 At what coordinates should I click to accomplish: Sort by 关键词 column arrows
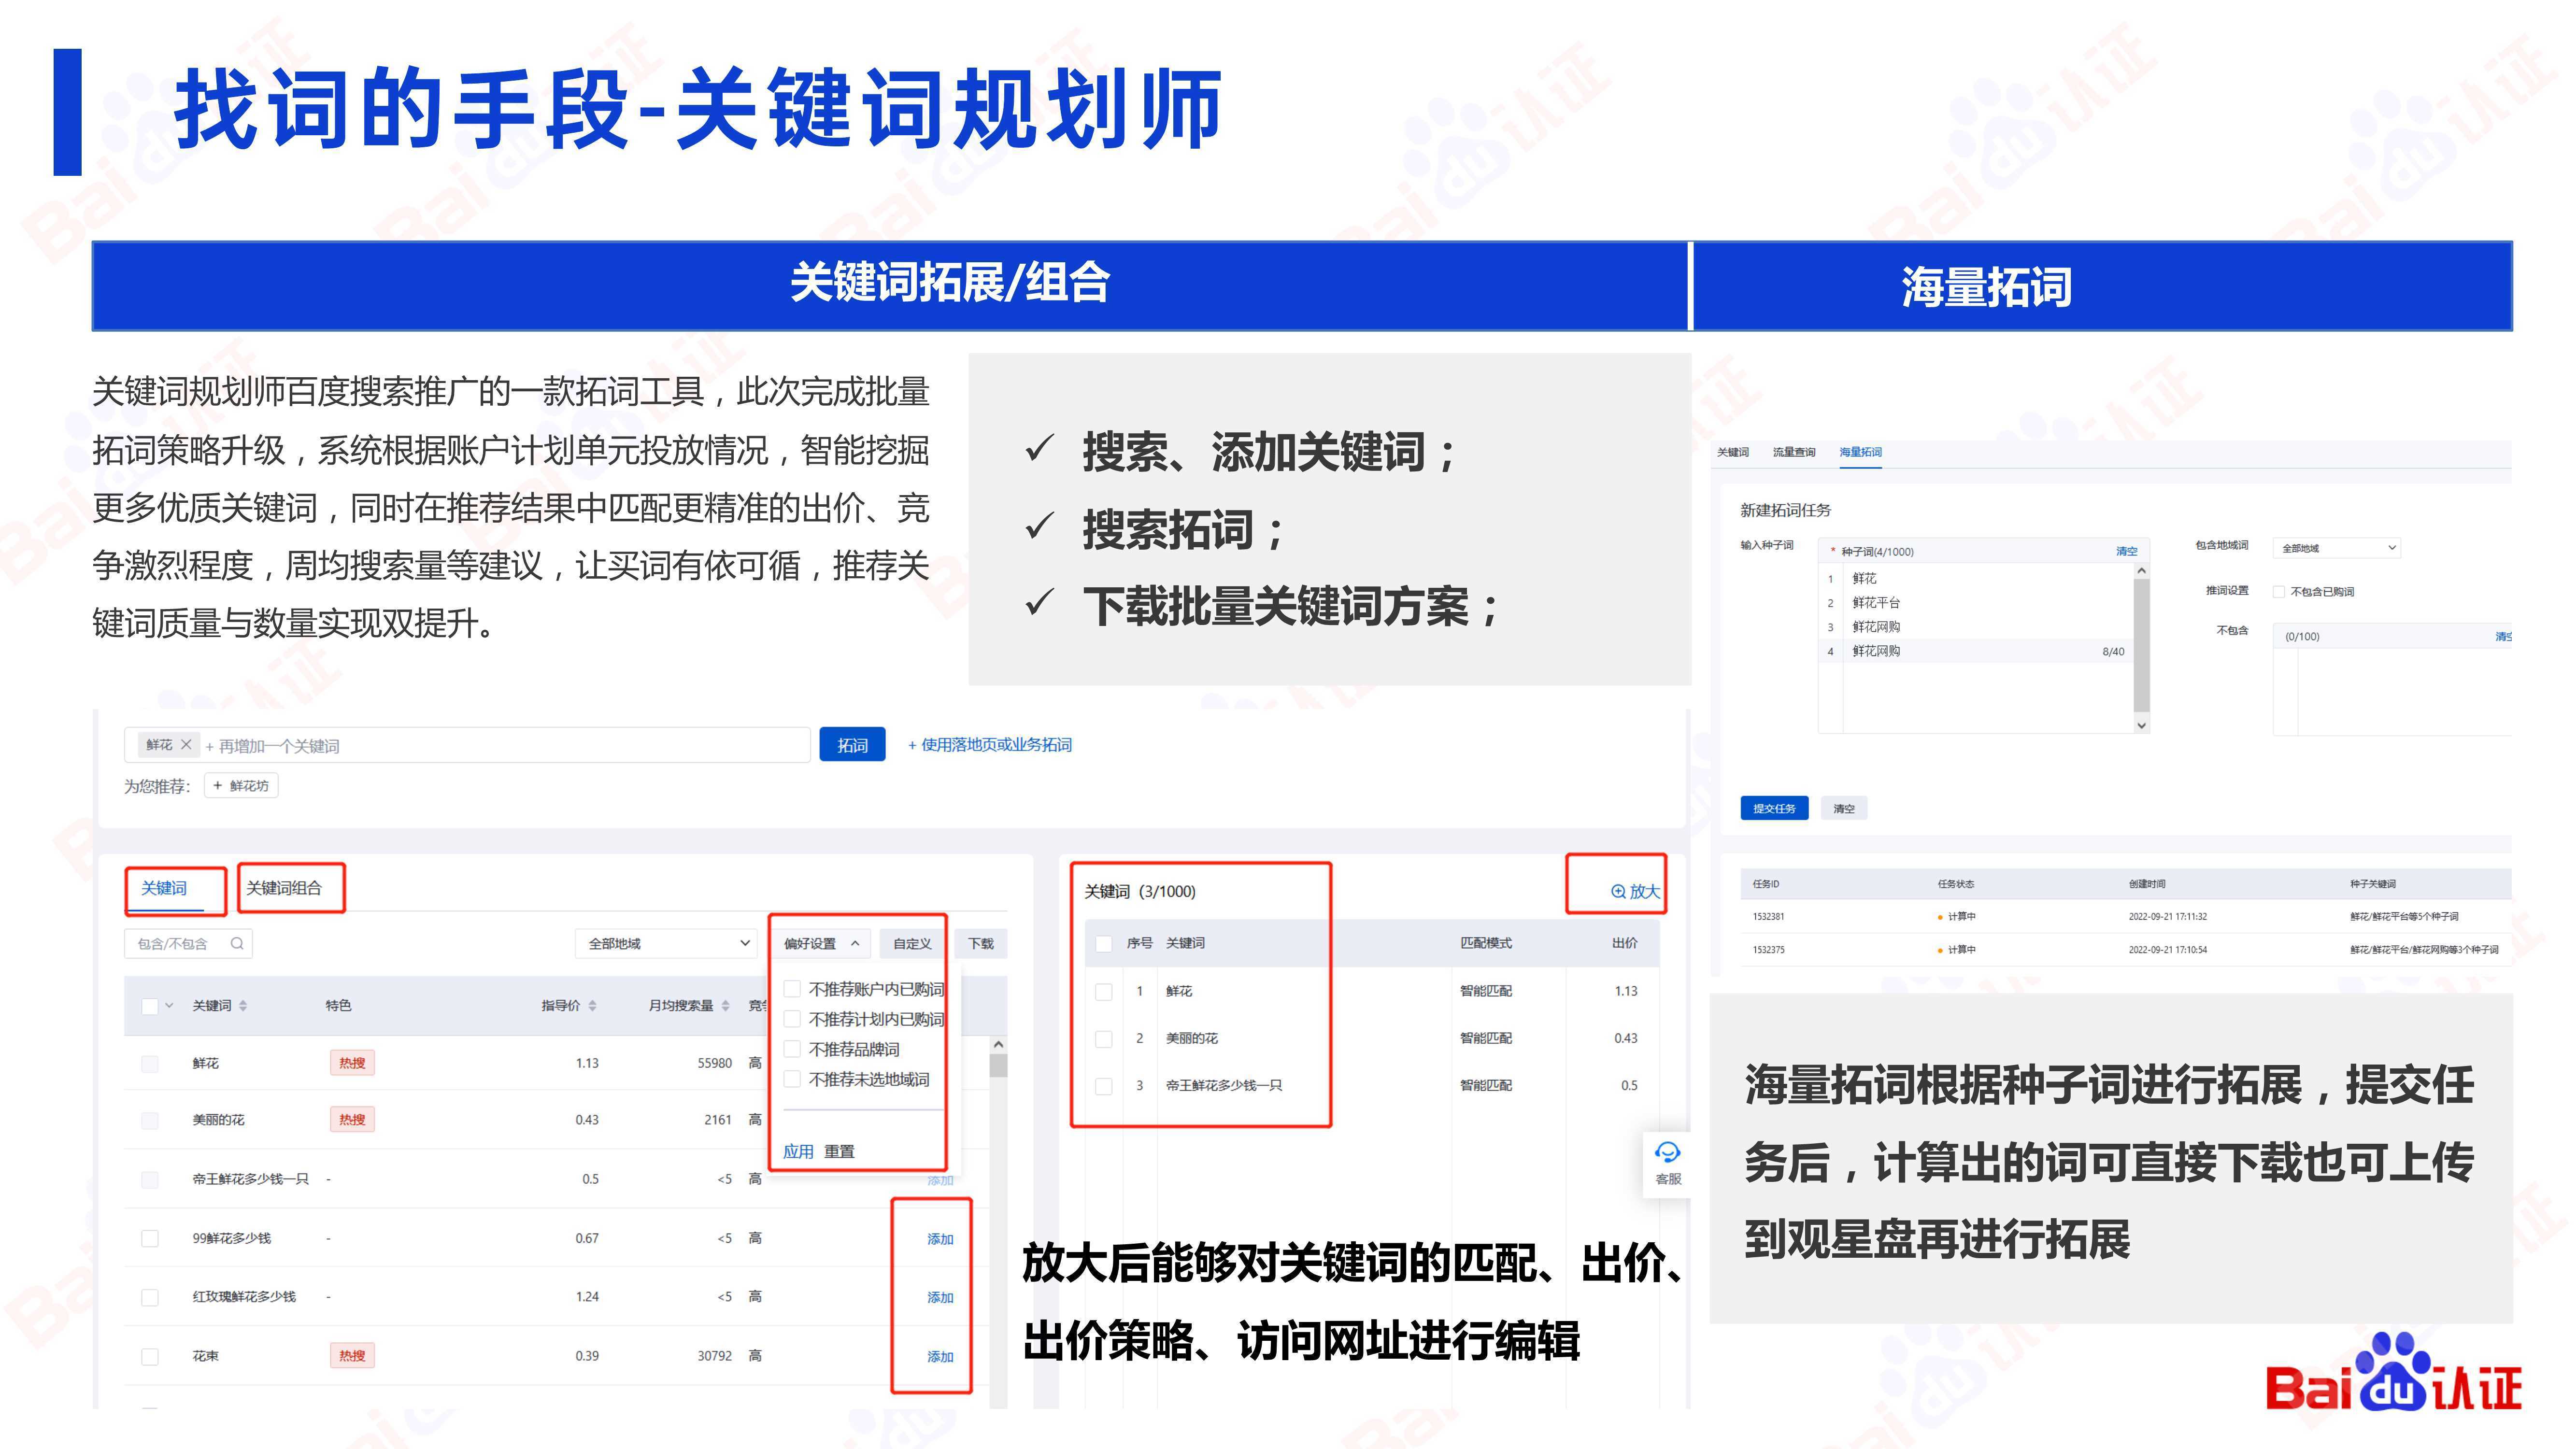pos(243,1005)
